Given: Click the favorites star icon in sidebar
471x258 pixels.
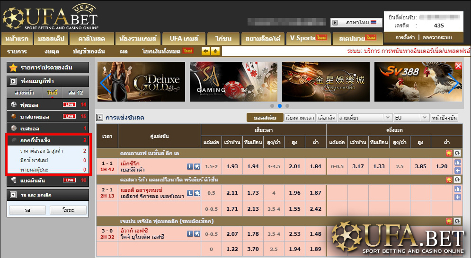Looking at the screenshot, I should pyautogui.click(x=13, y=68).
